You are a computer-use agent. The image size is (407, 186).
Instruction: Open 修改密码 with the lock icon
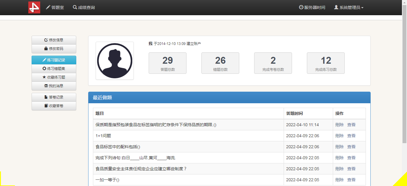point(54,49)
